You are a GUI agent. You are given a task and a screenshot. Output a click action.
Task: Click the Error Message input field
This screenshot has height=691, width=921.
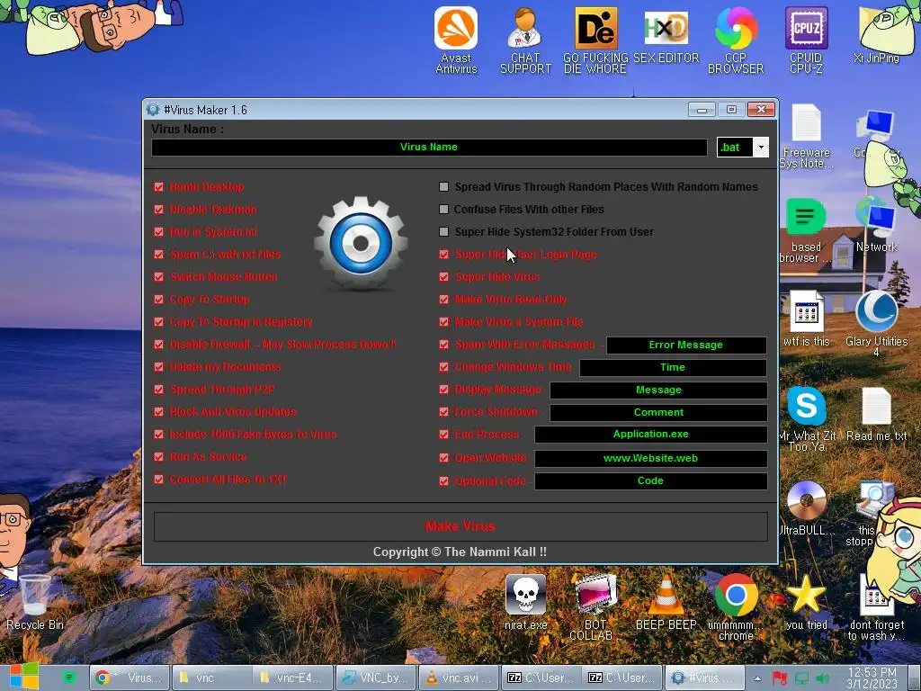tap(686, 345)
